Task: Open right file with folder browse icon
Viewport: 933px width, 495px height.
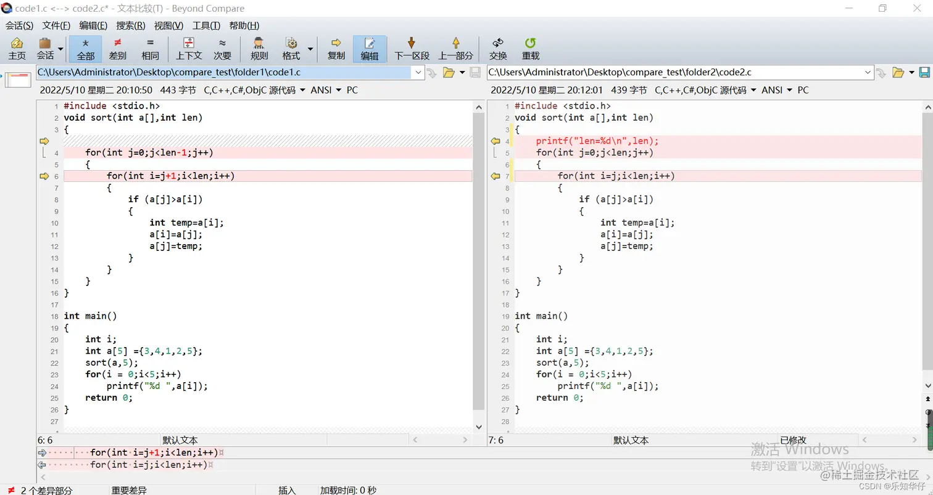Action: (898, 72)
